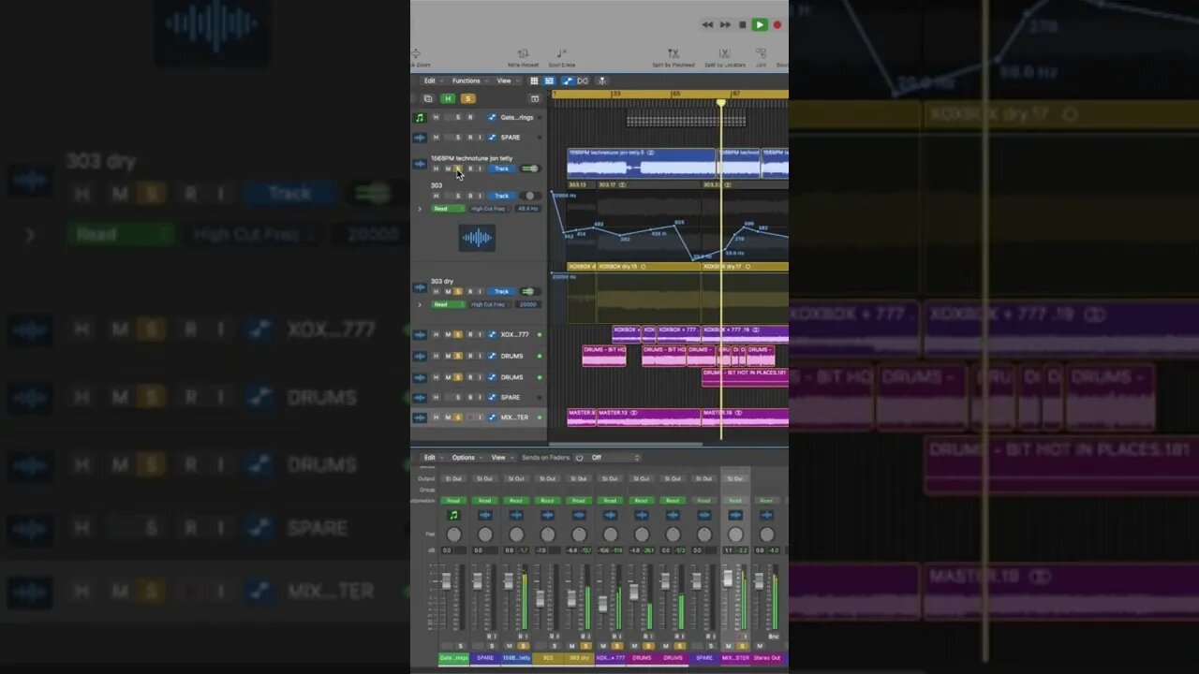Open the Sends on Faders Off dropdown
Viewport: 1199px width, 674px height.
[614, 458]
